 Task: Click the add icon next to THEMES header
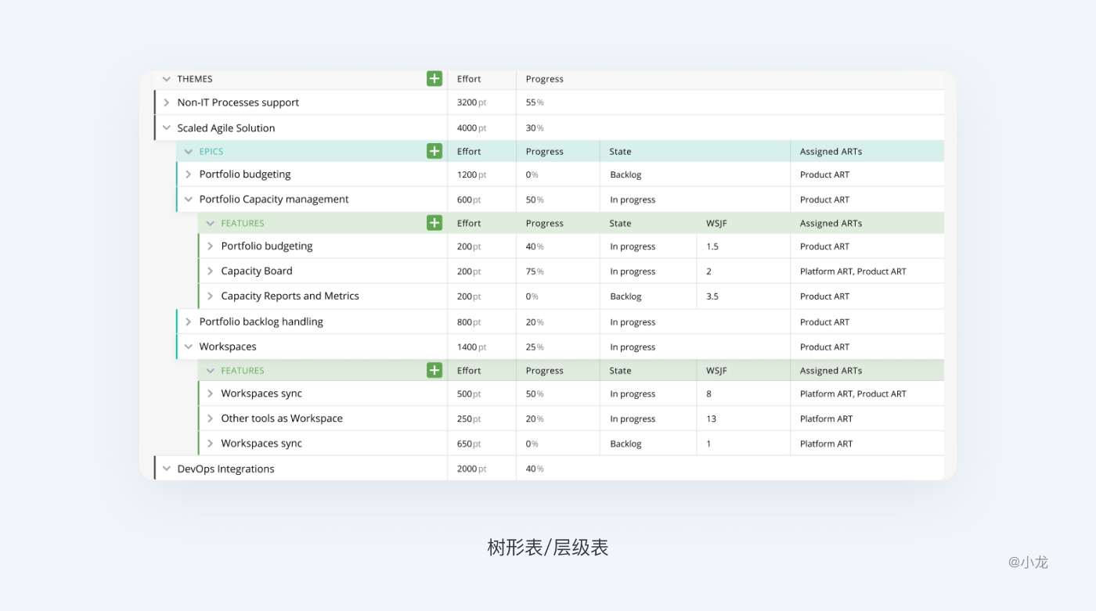point(434,78)
